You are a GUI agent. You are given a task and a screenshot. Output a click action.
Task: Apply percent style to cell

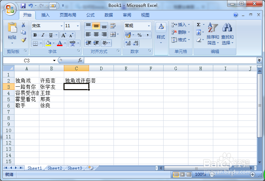[x=139, y=35]
